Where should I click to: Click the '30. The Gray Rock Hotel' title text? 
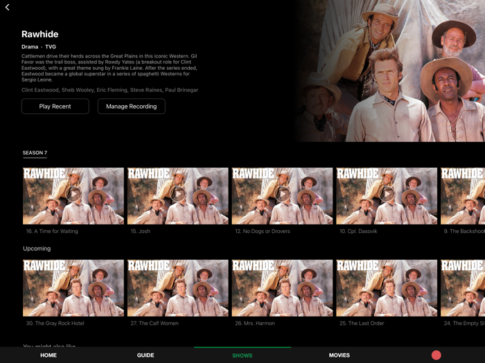pyautogui.click(x=55, y=323)
